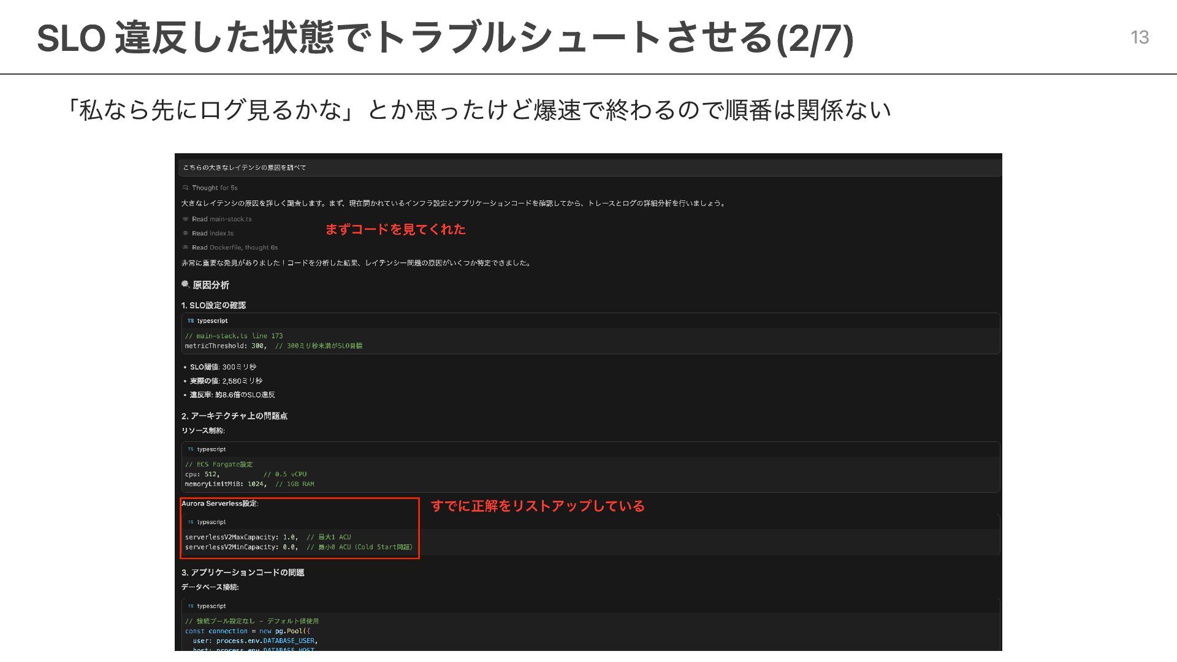This screenshot has height=662, width=1177.
Task: Click the 'データベース接続:' label
Action: tap(210, 587)
